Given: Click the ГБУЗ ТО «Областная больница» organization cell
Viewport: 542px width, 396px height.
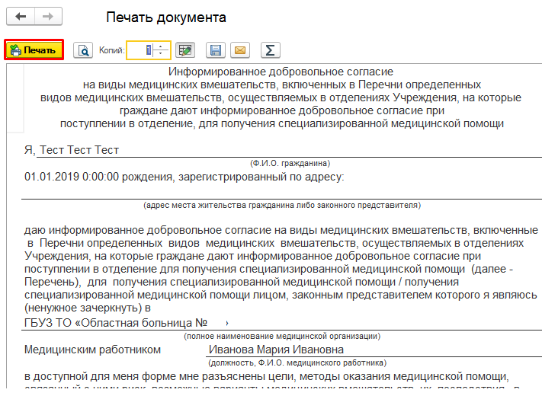Looking at the screenshot, I should tap(126, 323).
